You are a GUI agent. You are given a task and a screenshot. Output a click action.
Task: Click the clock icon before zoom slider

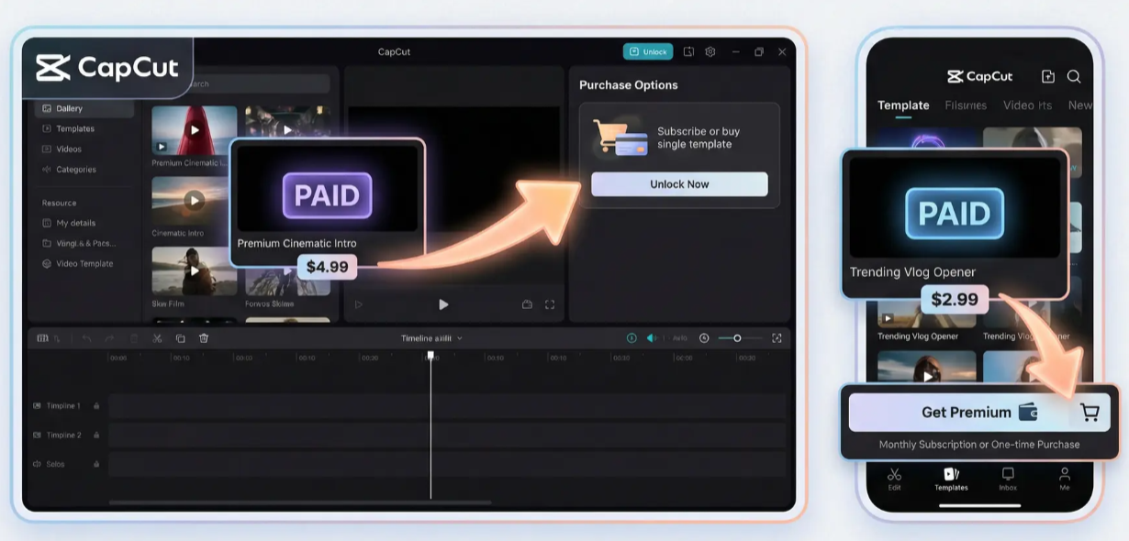pyautogui.click(x=704, y=338)
